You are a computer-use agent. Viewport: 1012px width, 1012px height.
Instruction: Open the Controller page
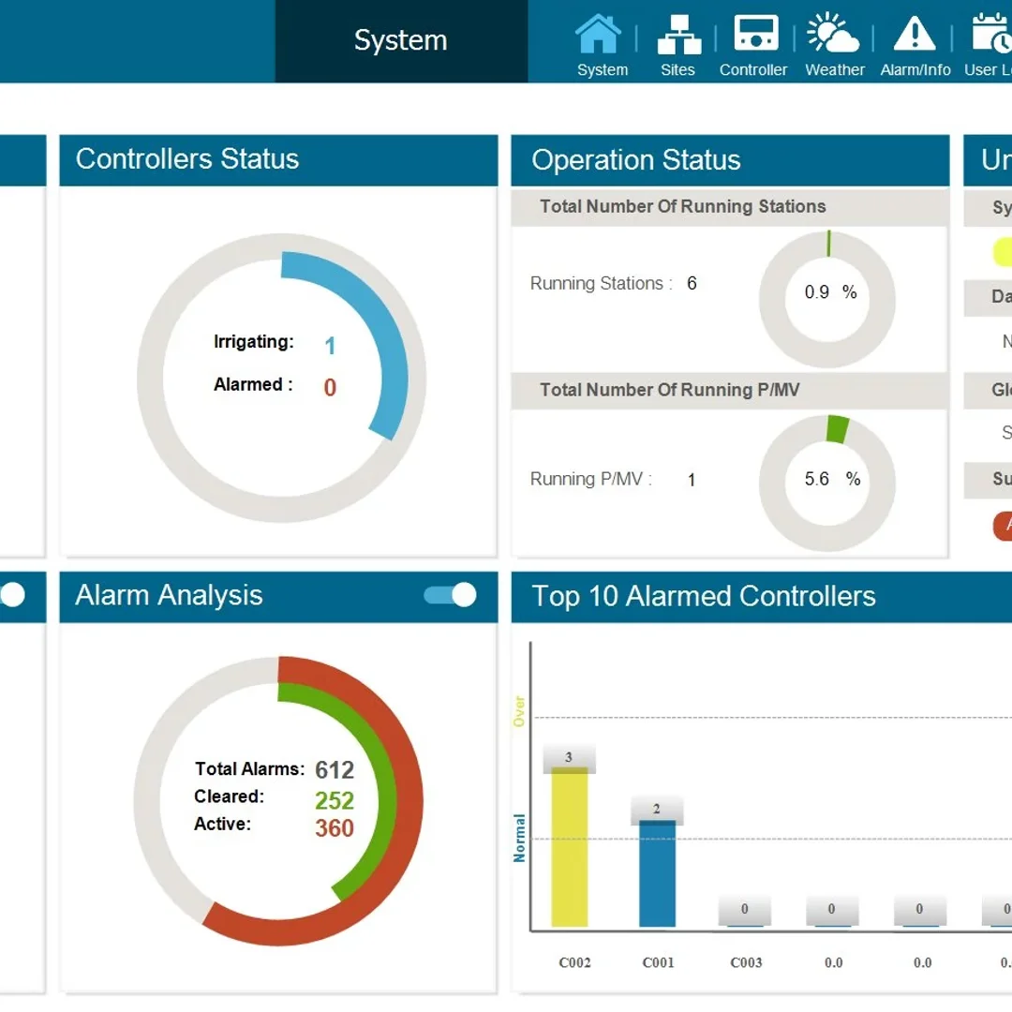pos(753,41)
